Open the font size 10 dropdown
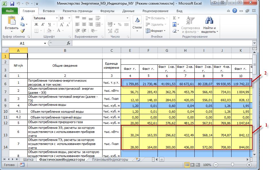 [69, 18]
